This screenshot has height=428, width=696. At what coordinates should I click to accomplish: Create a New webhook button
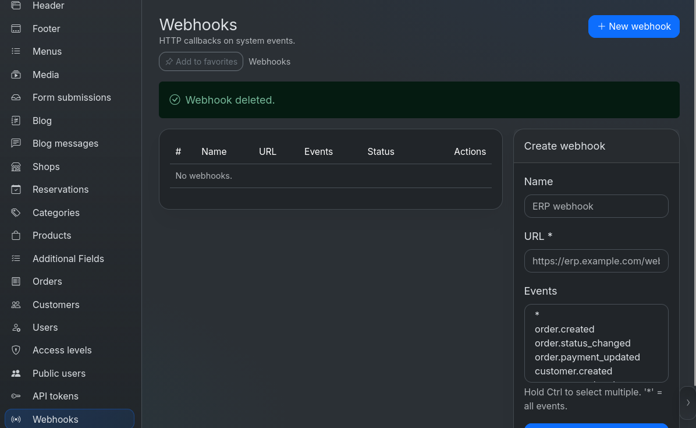[x=633, y=27]
